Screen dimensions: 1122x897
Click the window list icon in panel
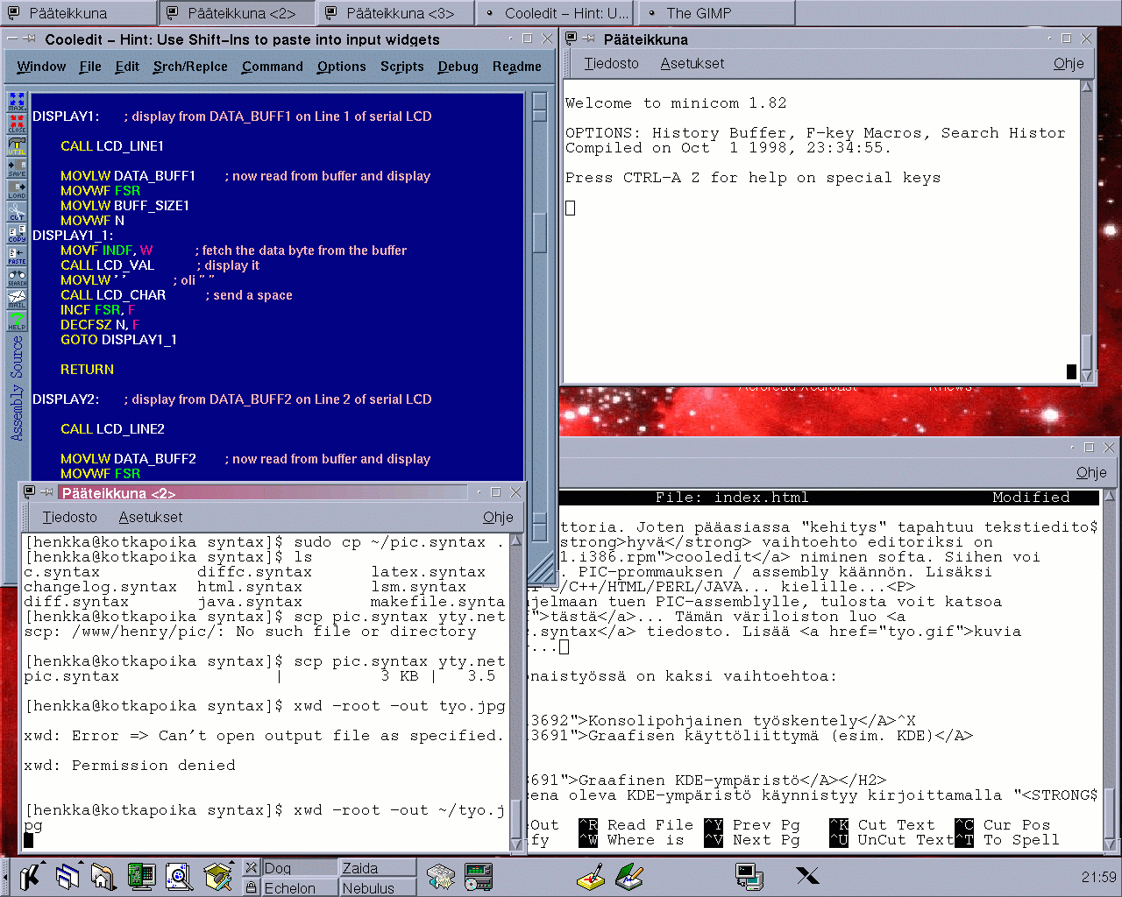click(x=67, y=877)
